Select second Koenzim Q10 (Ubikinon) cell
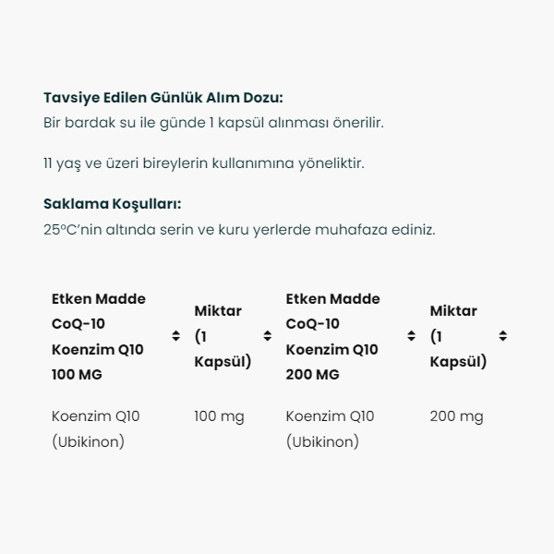 (x=330, y=429)
